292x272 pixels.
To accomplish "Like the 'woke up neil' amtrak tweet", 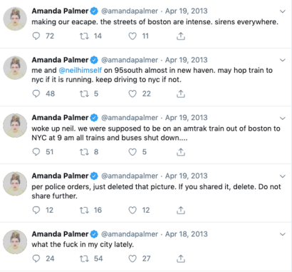I will (x=132, y=152).
